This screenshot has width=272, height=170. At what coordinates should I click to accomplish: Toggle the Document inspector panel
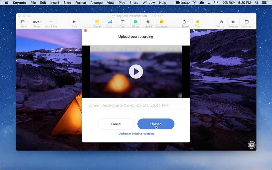point(247,22)
